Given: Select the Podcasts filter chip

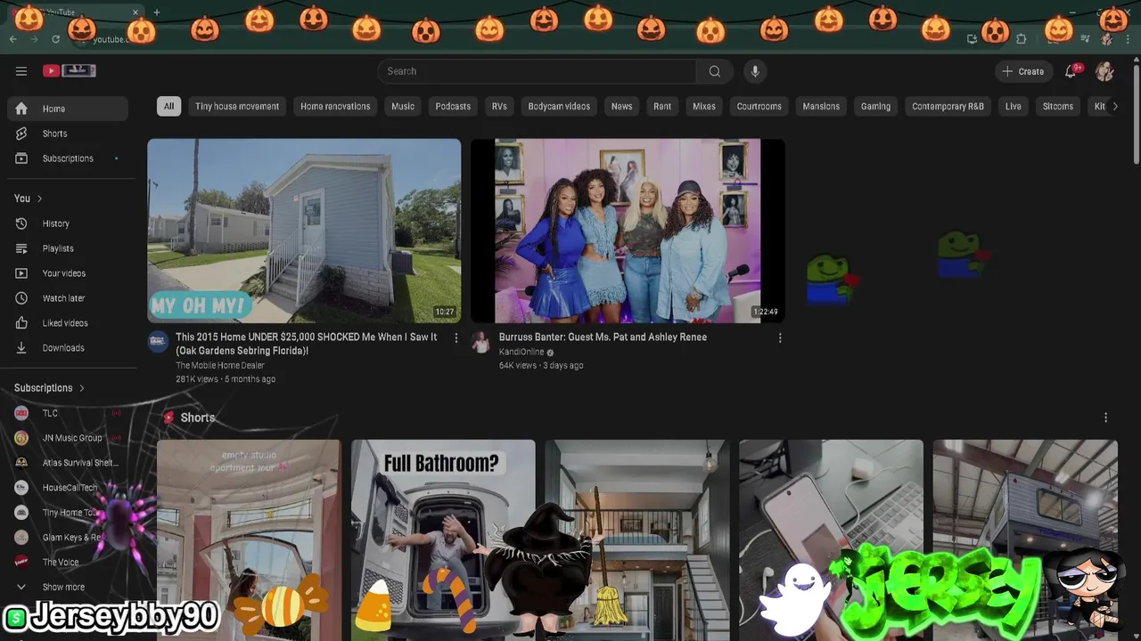Looking at the screenshot, I should (x=453, y=106).
